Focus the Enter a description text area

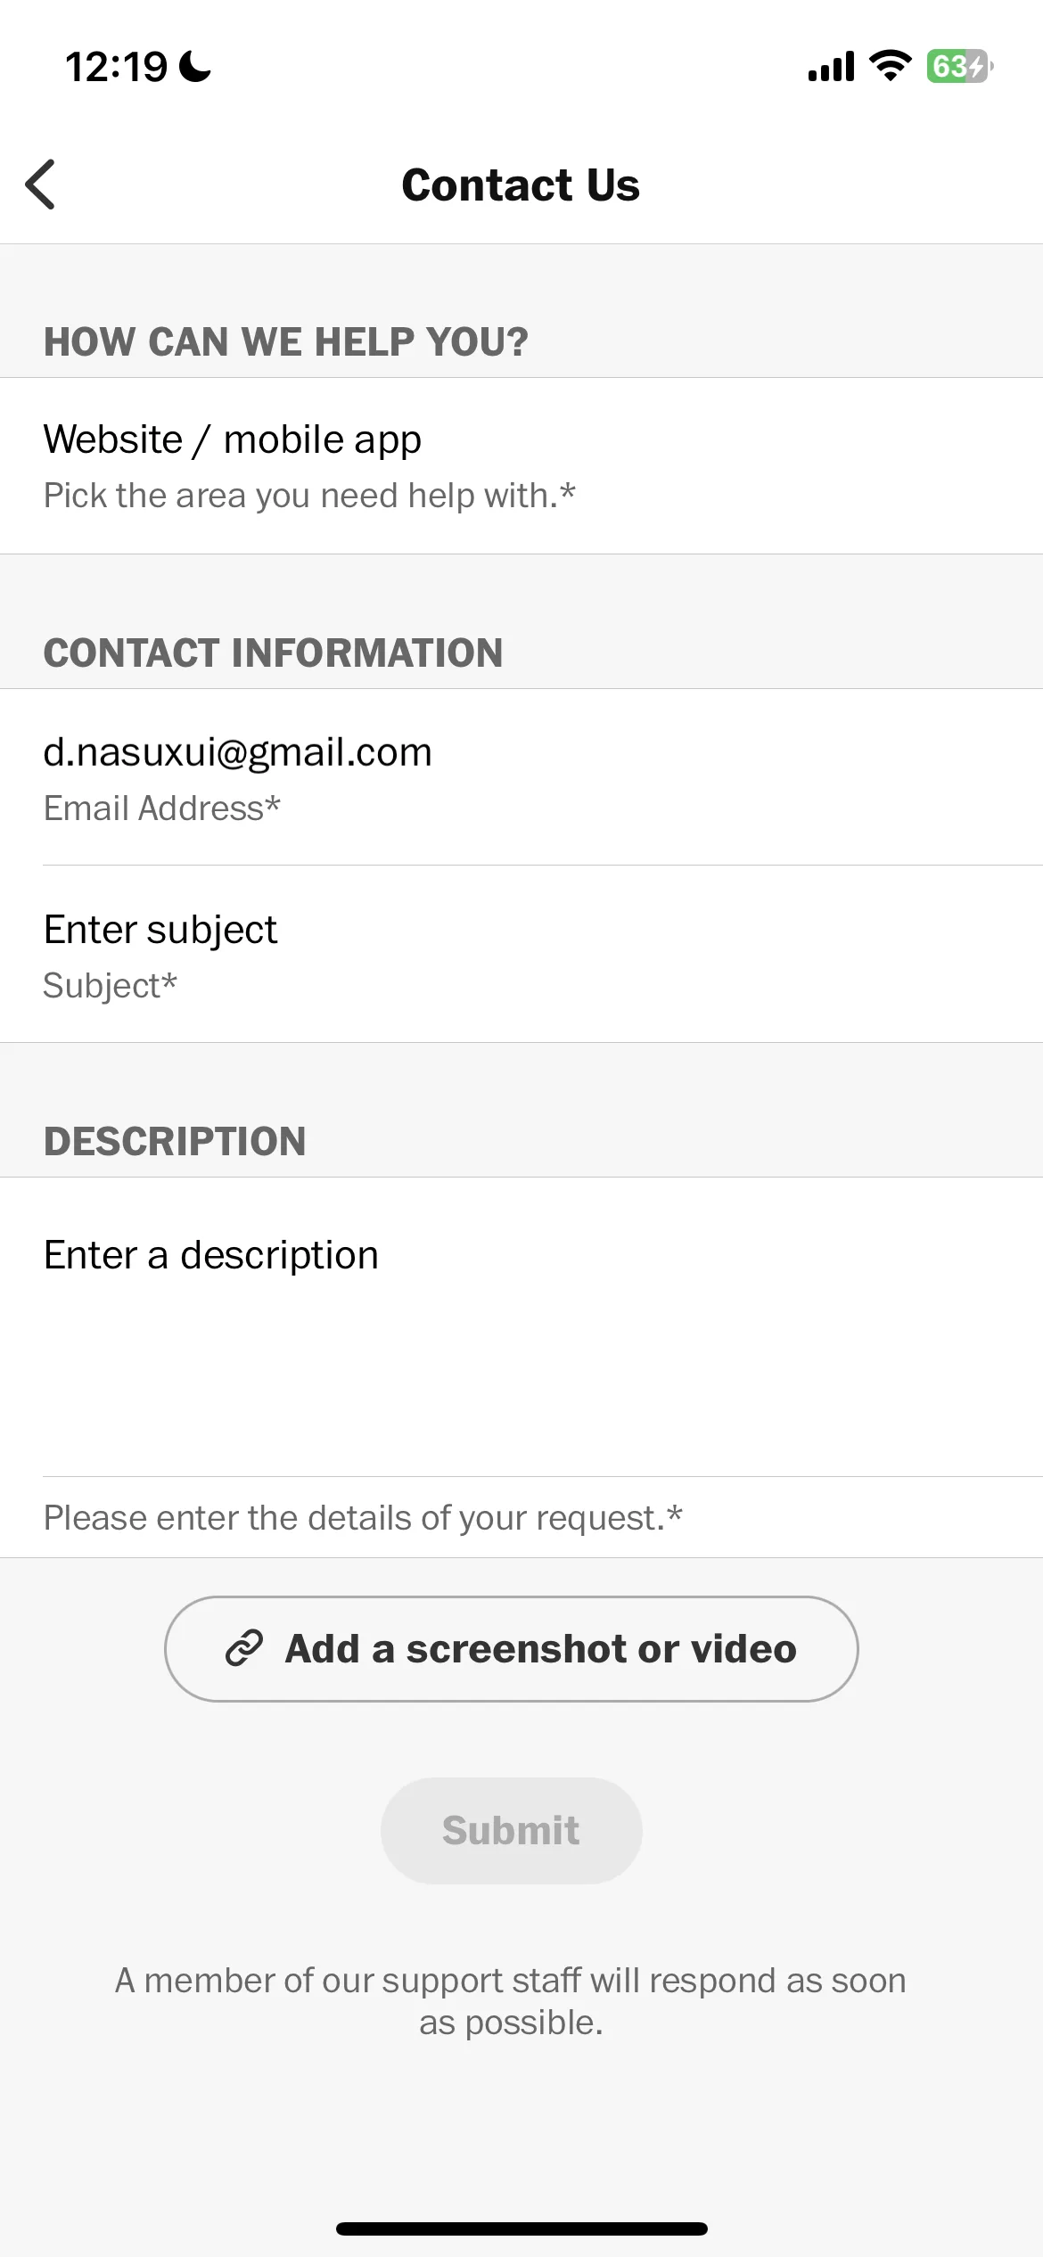pyautogui.click(x=521, y=1326)
